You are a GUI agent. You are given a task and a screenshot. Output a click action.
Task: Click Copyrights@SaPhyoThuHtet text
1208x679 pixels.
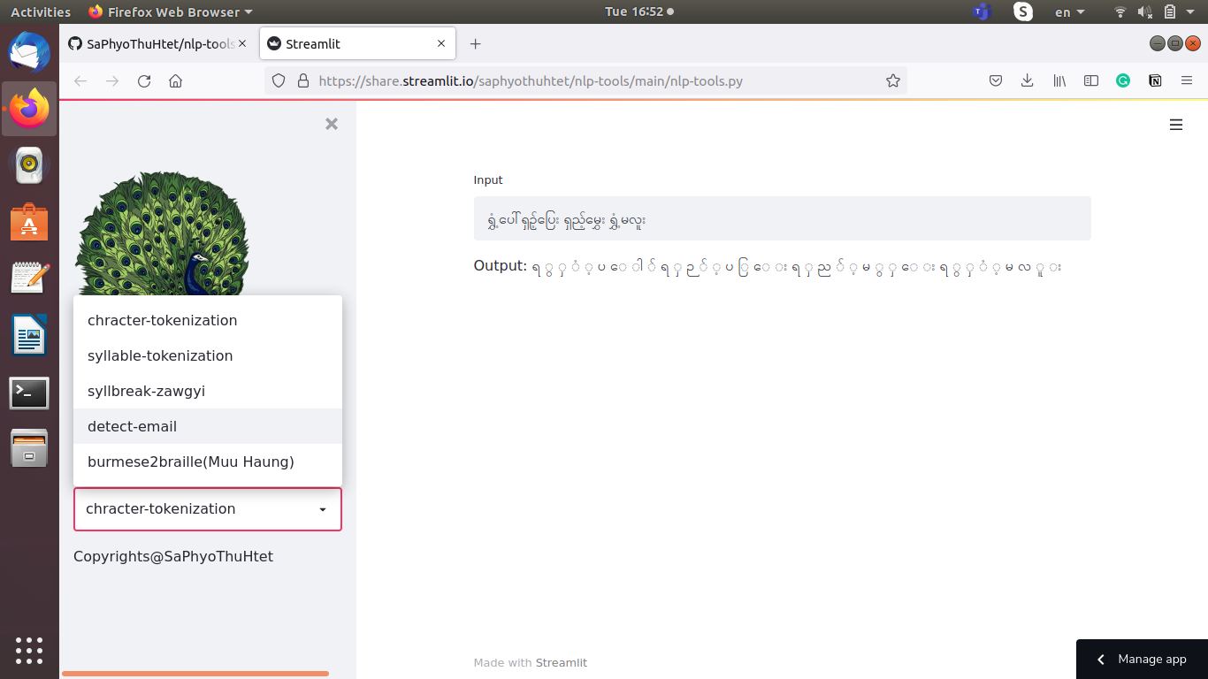click(x=173, y=556)
